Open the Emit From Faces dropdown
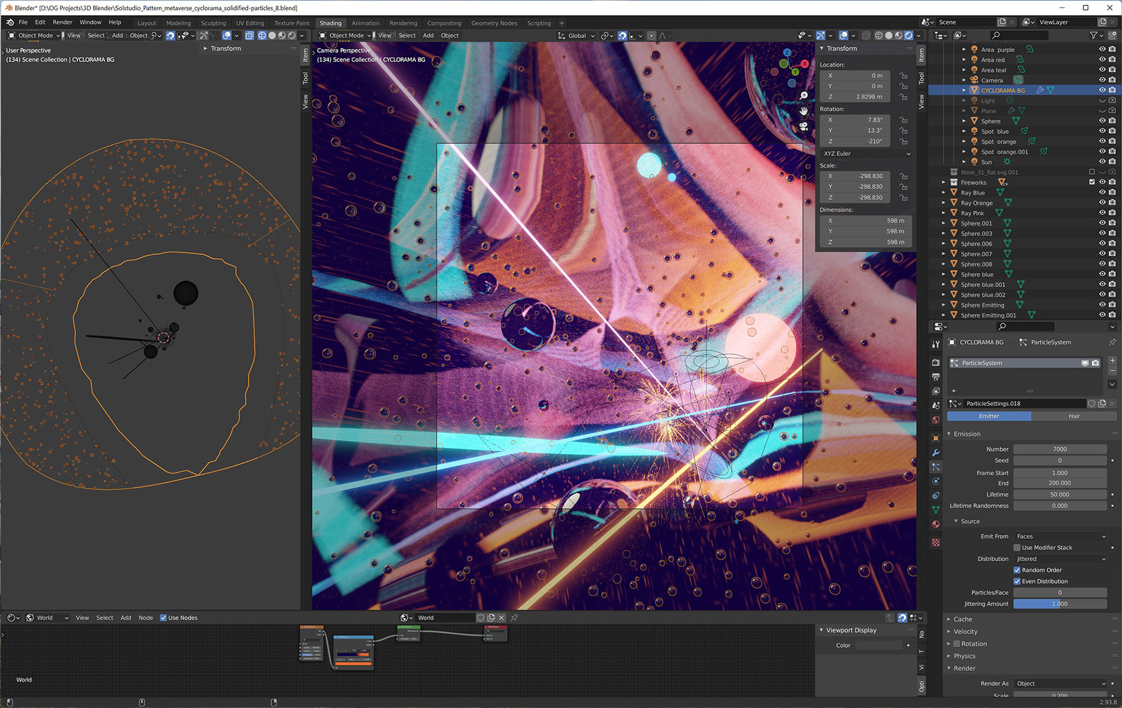 pos(1060,536)
